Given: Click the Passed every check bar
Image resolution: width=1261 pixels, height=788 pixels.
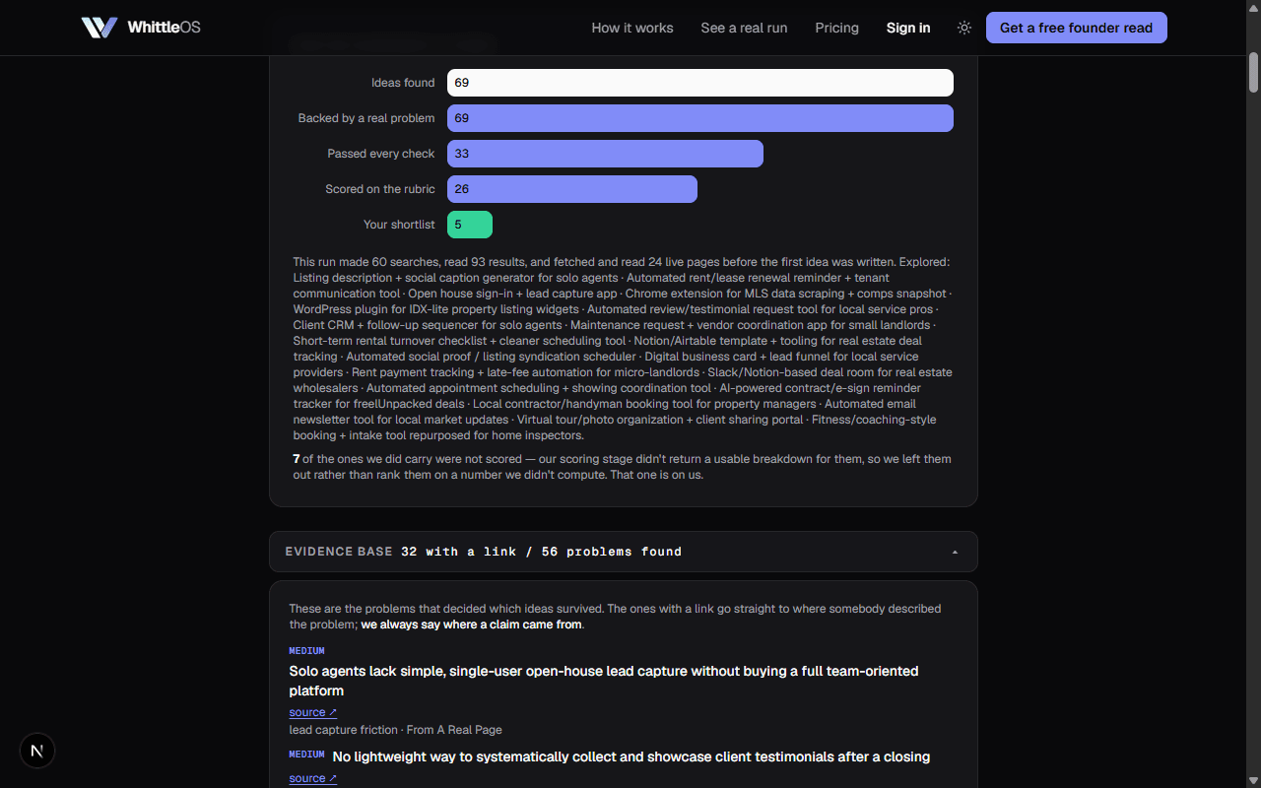Looking at the screenshot, I should tap(605, 154).
